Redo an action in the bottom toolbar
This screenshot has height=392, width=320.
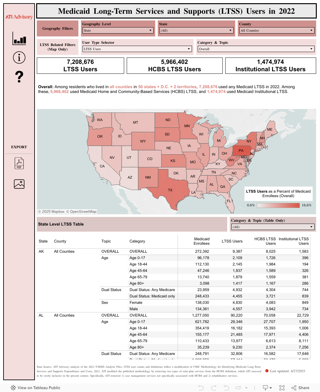(x=214, y=388)
